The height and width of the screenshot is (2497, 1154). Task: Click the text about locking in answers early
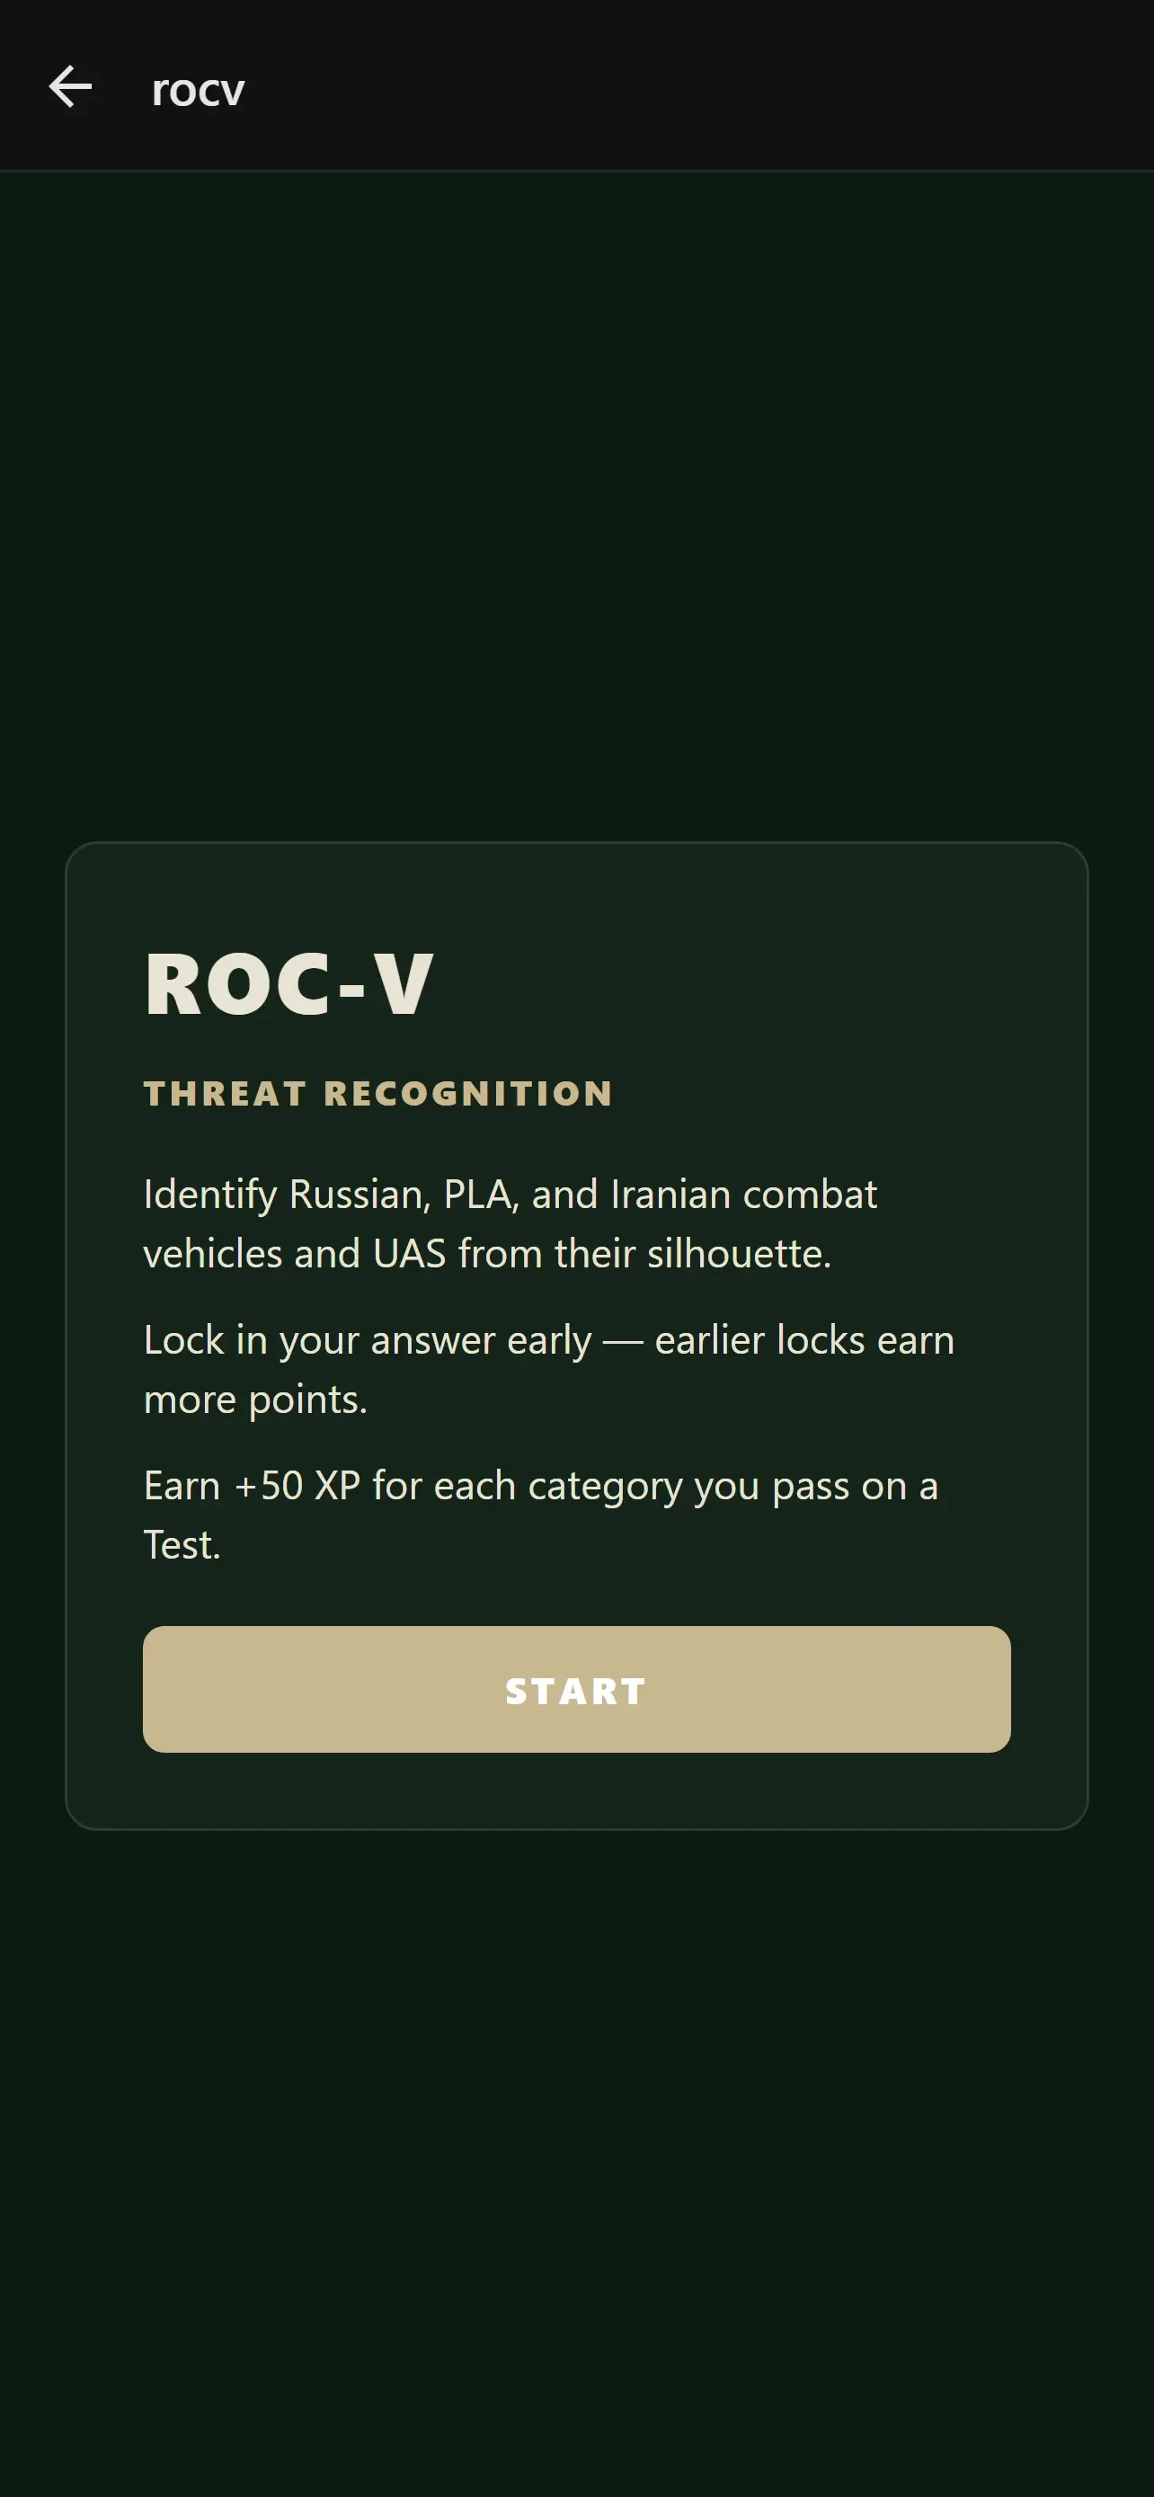(549, 1369)
